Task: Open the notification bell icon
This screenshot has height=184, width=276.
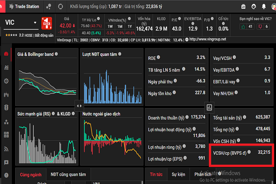Action: [264, 6]
